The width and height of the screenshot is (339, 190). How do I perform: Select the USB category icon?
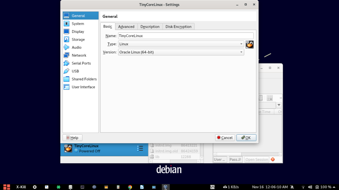point(67,71)
